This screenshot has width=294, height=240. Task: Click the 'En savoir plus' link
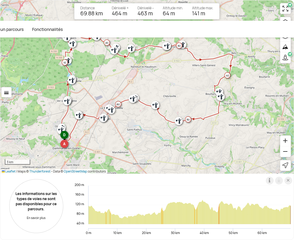[x=36, y=218]
